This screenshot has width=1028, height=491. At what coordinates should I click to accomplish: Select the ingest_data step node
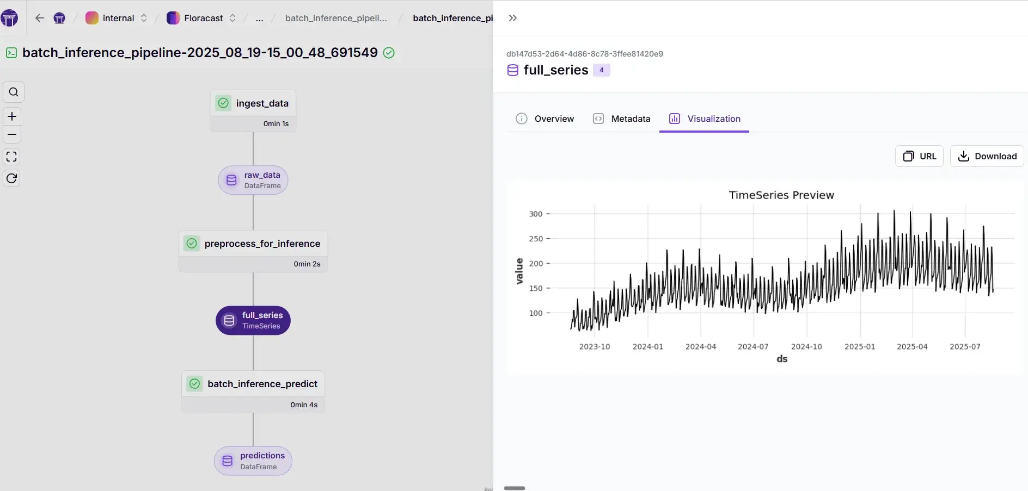pos(253,103)
